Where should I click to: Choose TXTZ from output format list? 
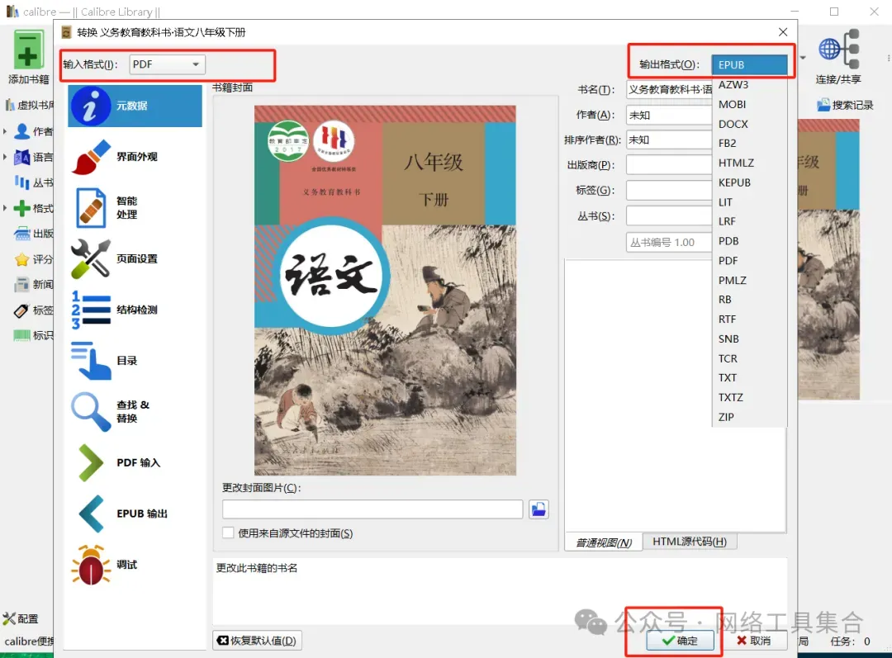[749, 397]
